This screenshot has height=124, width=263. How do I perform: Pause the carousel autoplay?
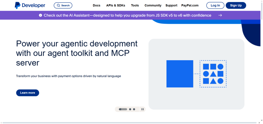(142, 109)
